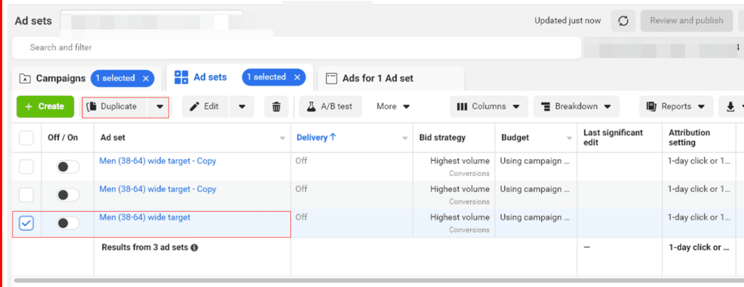The image size is (744, 287).
Task: Click the trash delete icon
Action: pos(276,107)
